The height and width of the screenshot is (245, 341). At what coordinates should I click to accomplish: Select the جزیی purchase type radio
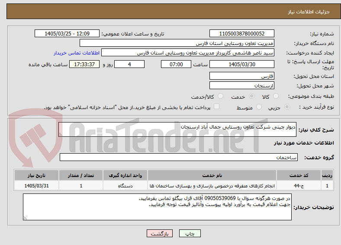[287, 107]
